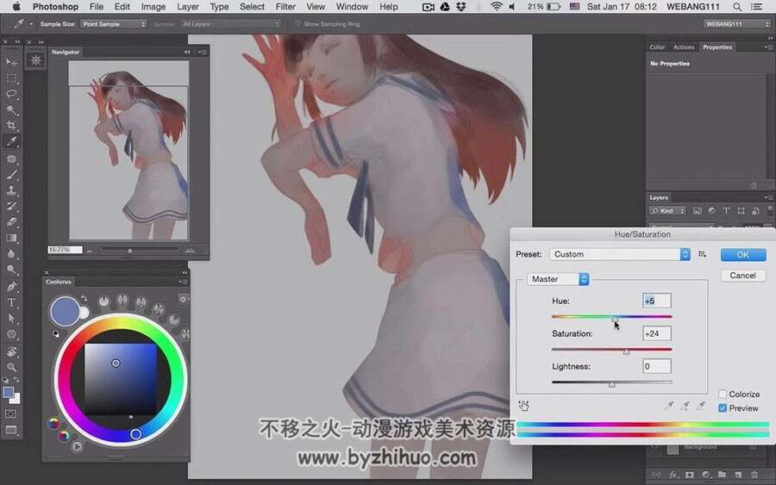
Task: Open the Sample Size dropdown
Action: pos(113,24)
